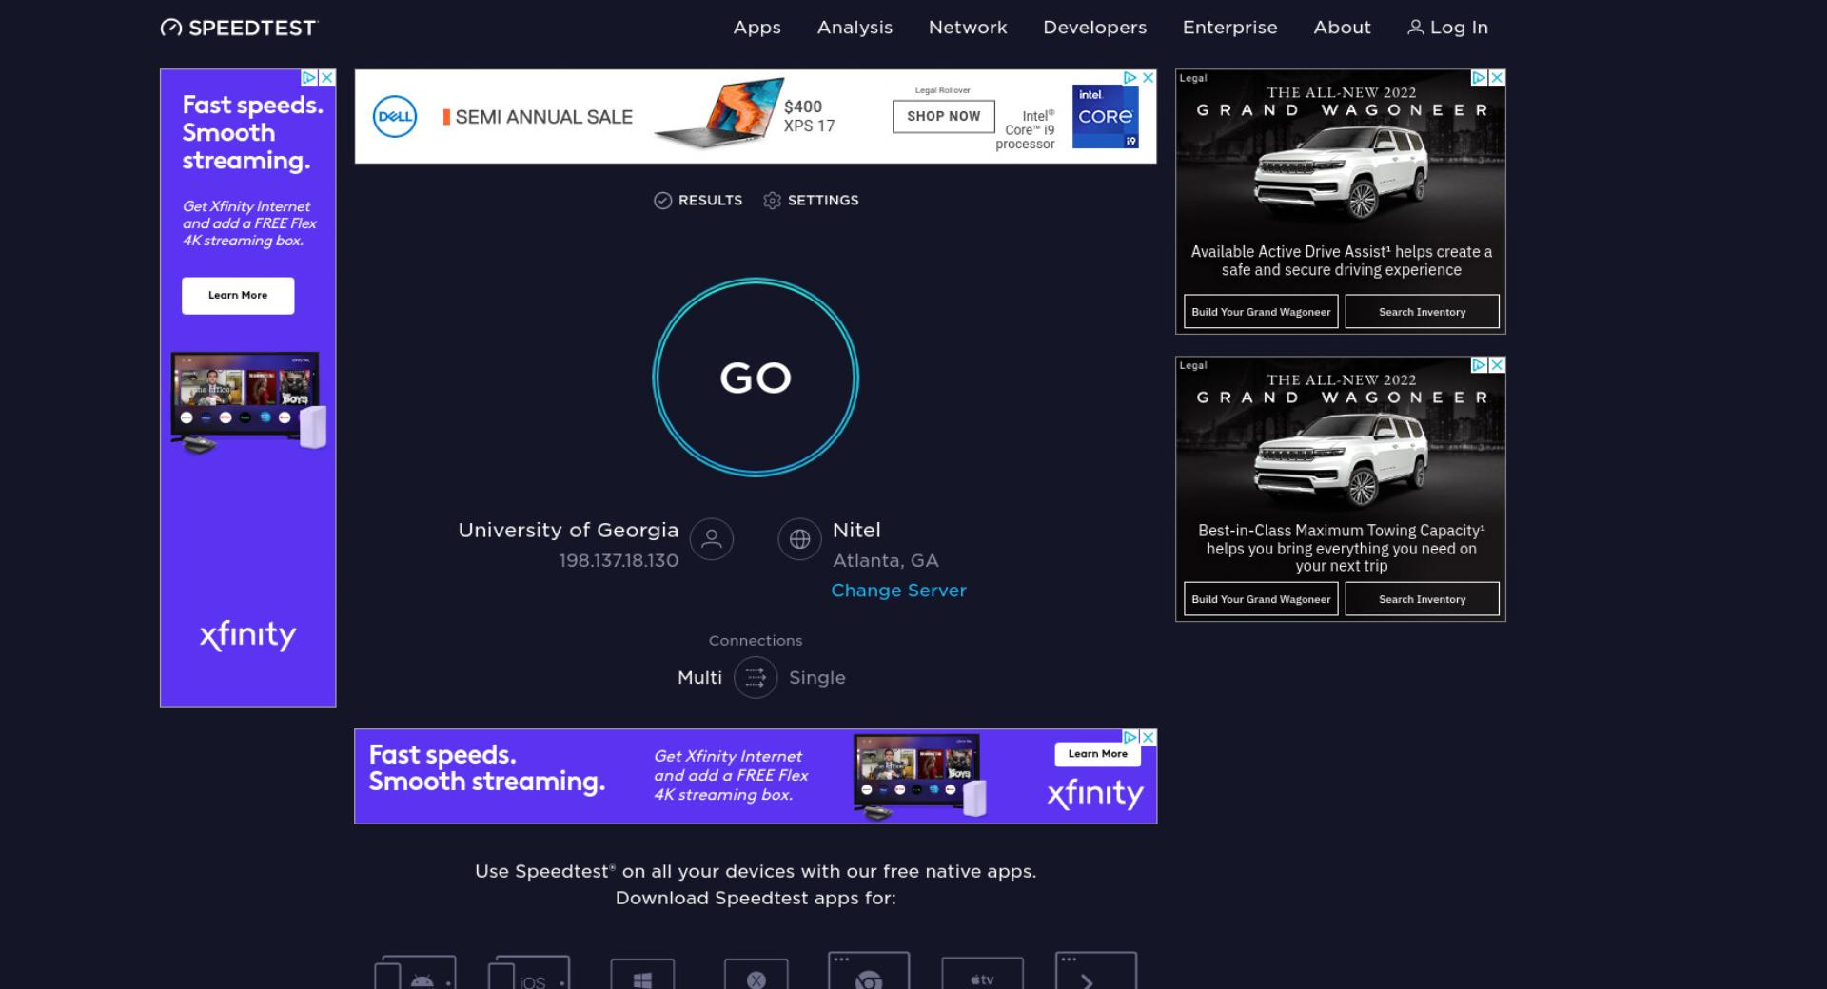Close the top Grand Wagoneer ad
The width and height of the screenshot is (1827, 989).
[1497, 77]
